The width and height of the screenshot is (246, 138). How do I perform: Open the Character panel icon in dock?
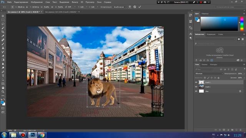(x=191, y=34)
